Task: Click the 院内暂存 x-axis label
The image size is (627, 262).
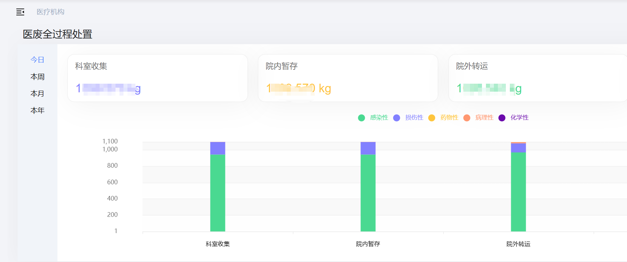Action: (368, 244)
